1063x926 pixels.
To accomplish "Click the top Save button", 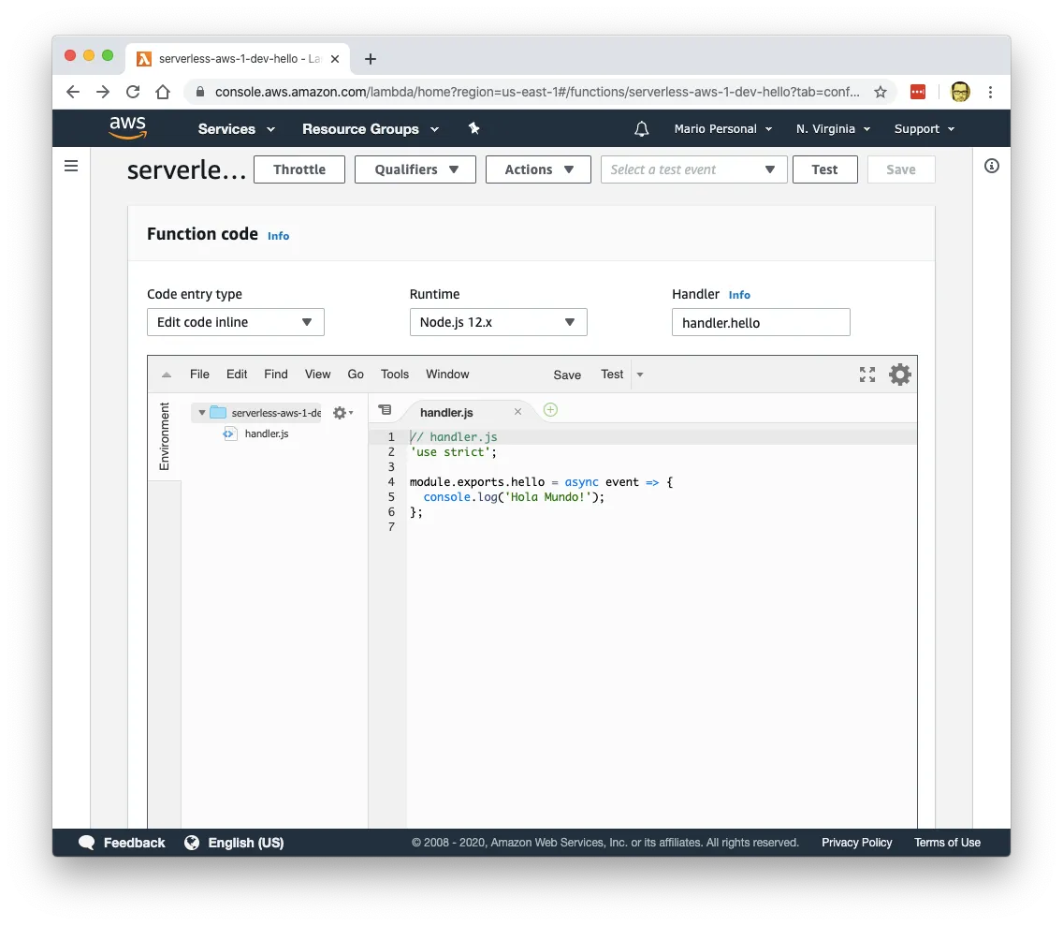I will [901, 169].
